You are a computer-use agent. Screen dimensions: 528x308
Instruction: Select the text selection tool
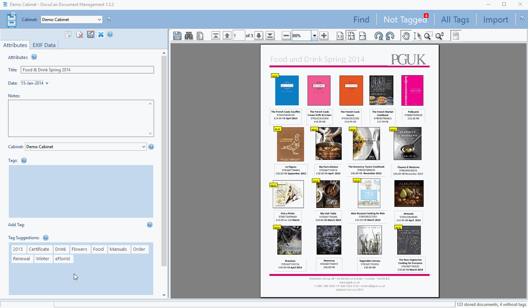click(417, 35)
